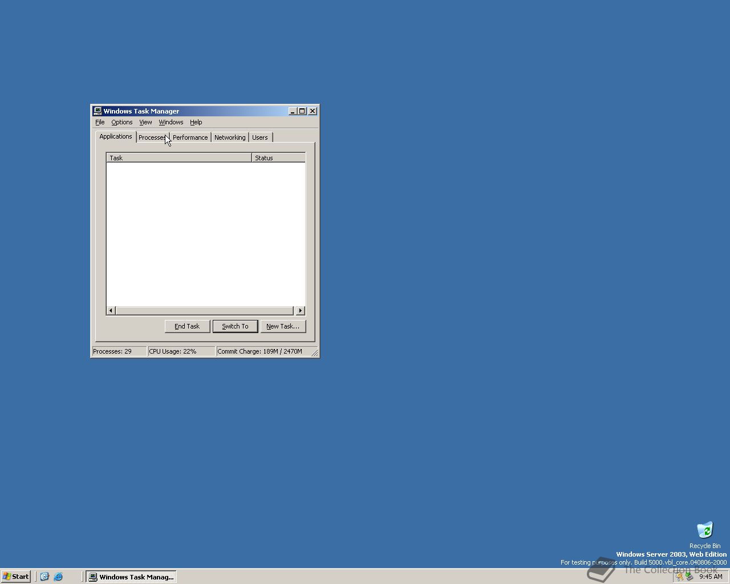Maximize the Windows Task Manager window
Viewport: 730px width, 584px height.
pos(302,111)
